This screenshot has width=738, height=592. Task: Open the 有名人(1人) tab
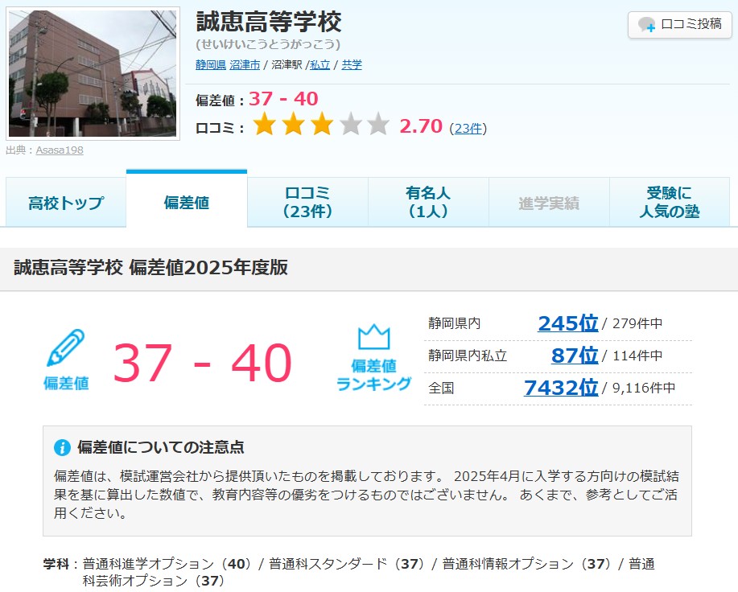pyautogui.click(x=428, y=203)
